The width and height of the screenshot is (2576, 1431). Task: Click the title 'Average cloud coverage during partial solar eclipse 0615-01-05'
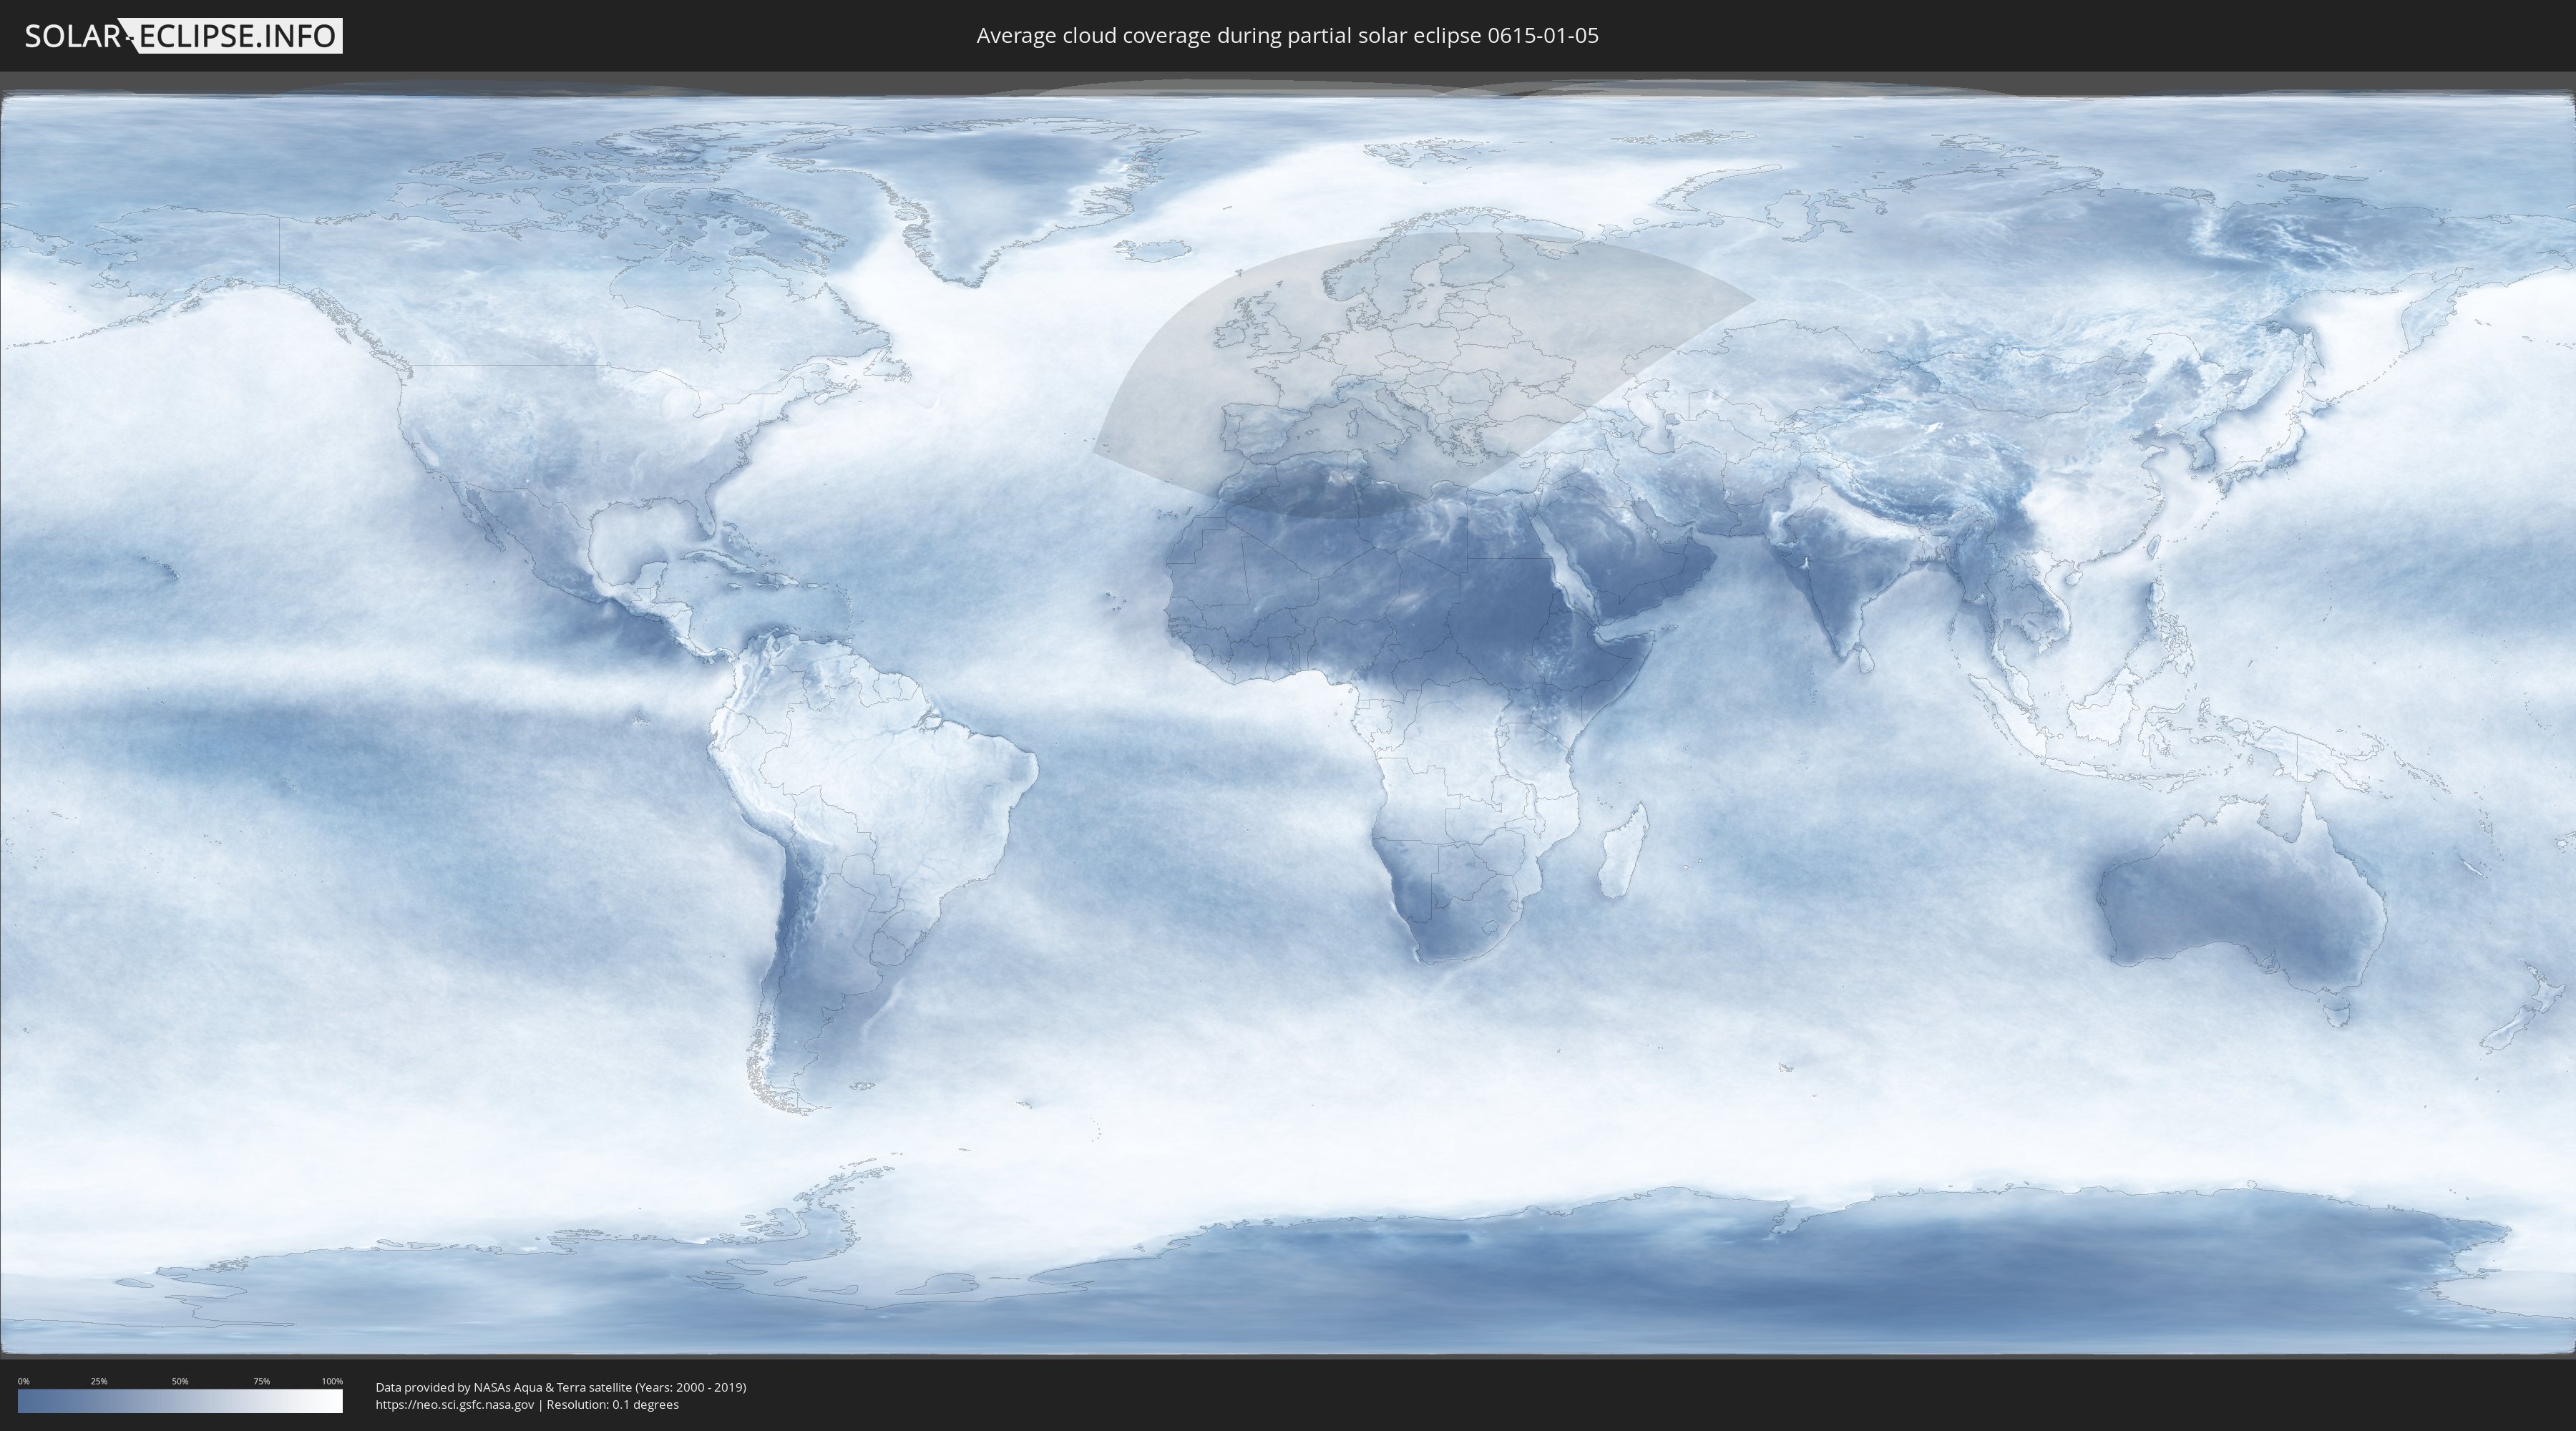(x=1287, y=36)
